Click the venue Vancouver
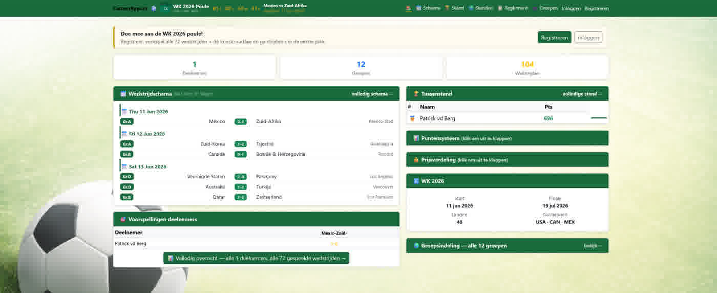 (383, 187)
